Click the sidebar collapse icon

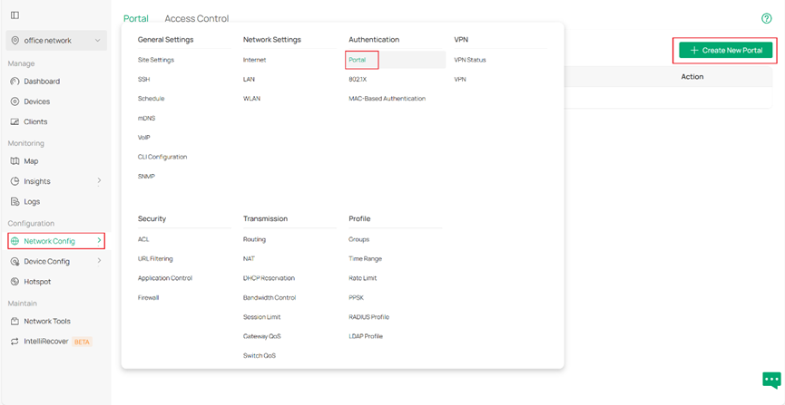[15, 15]
